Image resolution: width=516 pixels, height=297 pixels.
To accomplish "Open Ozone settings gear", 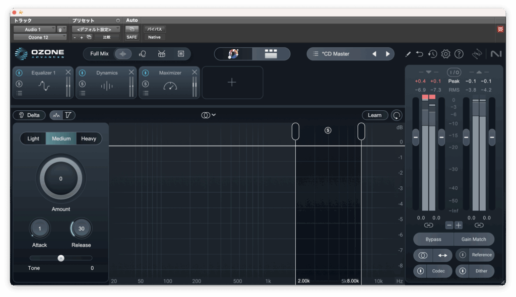I will pyautogui.click(x=445, y=54).
